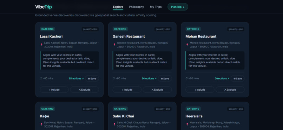Viewport: 283px width, 130px height.
Task: Click the CATERING tag on Heeralal's card
Action: point(193,109)
